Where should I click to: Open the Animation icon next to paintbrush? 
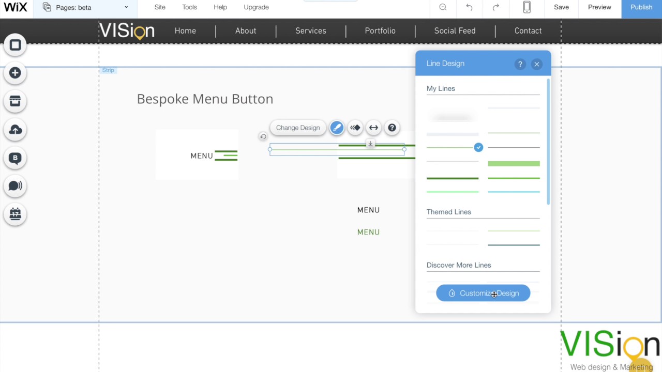[x=355, y=128]
